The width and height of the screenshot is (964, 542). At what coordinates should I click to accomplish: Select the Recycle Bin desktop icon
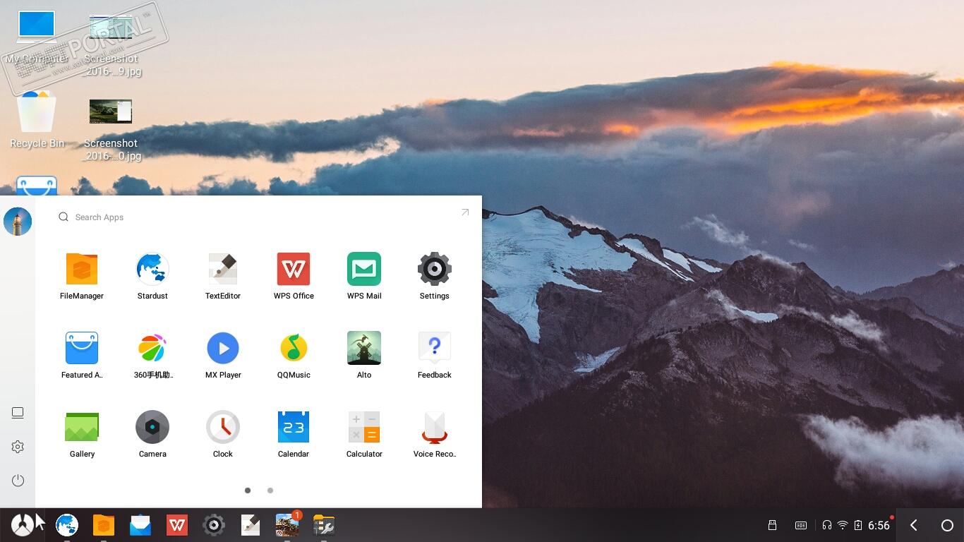[x=37, y=119]
